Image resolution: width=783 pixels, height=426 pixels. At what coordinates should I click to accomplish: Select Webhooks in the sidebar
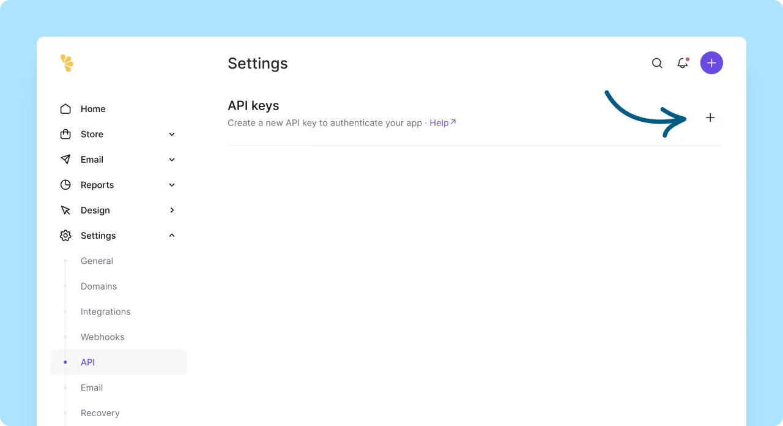(x=102, y=337)
